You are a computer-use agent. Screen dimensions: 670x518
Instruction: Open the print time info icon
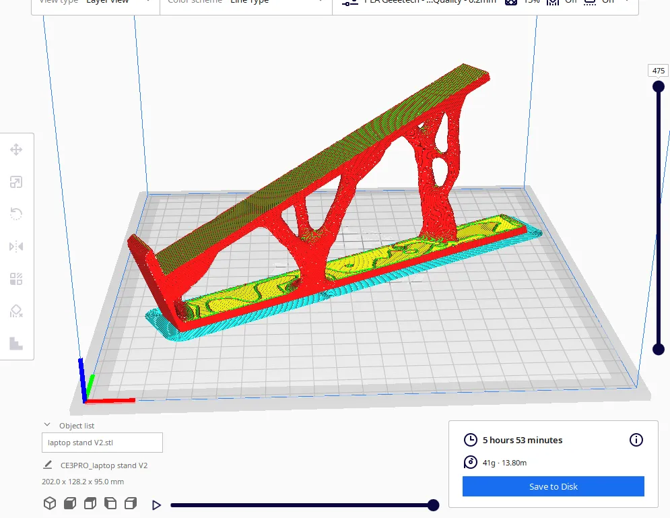(x=636, y=440)
